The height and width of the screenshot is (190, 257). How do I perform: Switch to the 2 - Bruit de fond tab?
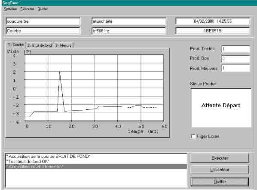point(40,45)
